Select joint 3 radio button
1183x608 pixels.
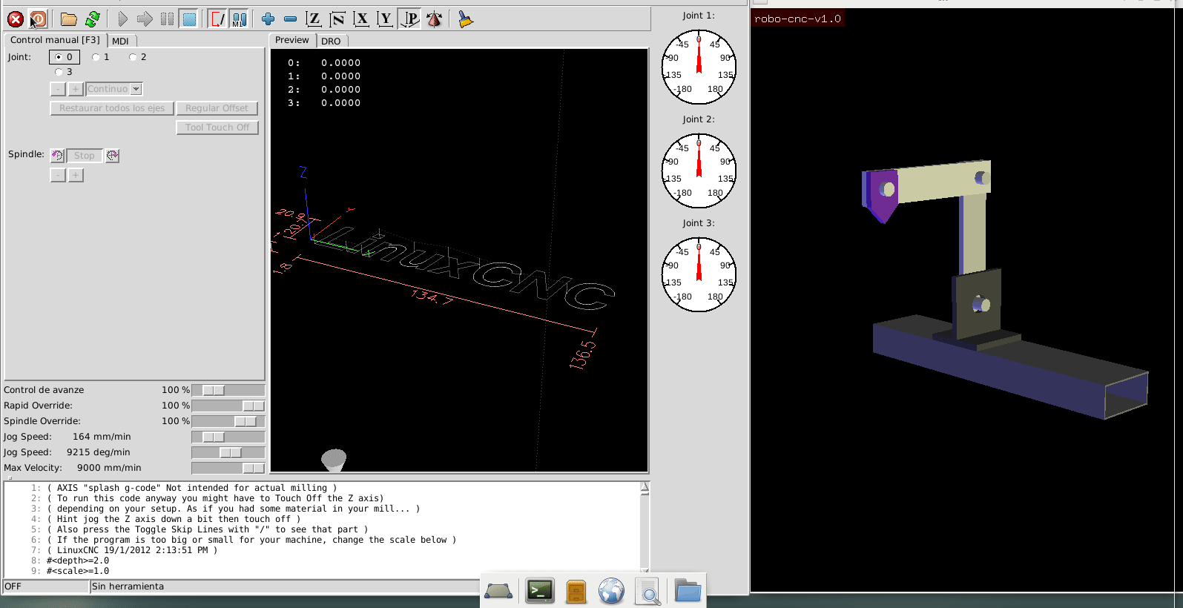coord(64,72)
